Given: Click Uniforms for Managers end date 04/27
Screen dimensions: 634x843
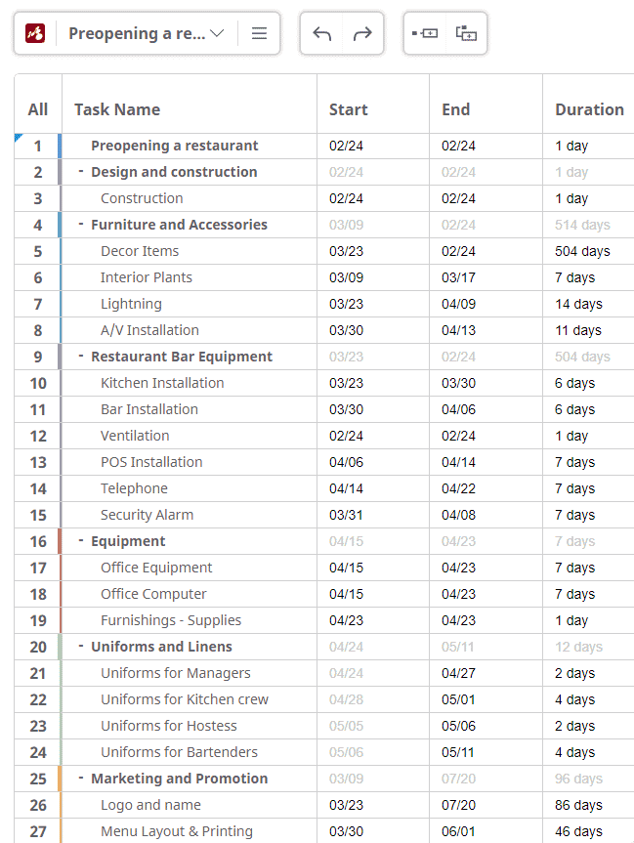Looking at the screenshot, I should (459, 673).
